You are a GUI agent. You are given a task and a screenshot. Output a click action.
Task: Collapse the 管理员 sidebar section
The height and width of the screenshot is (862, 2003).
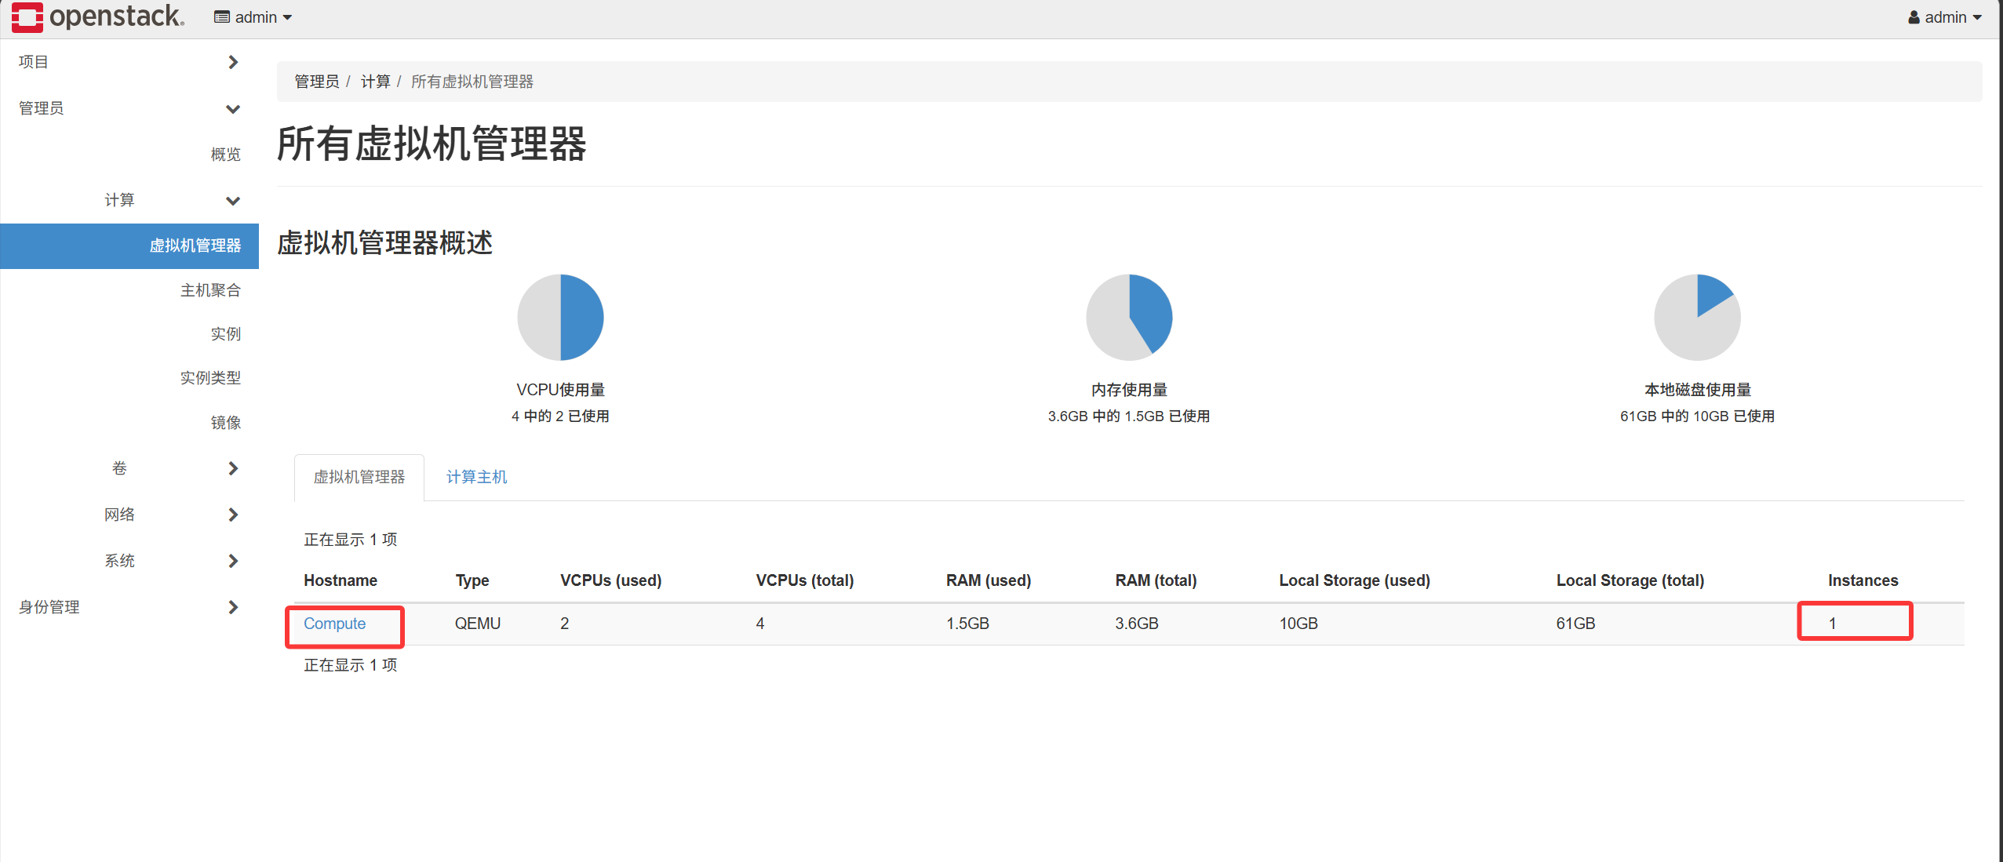point(129,108)
